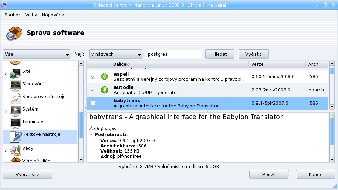
Task: Click the category list scroll up arrow
Action: [81, 63]
